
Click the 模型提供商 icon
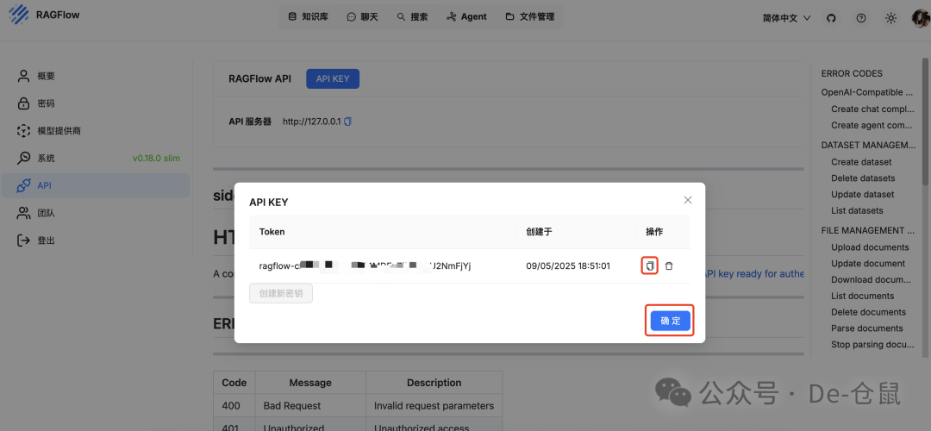(23, 131)
